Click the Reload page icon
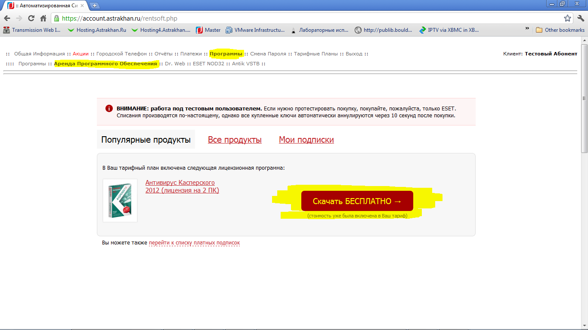This screenshot has height=330, width=588. (31, 18)
